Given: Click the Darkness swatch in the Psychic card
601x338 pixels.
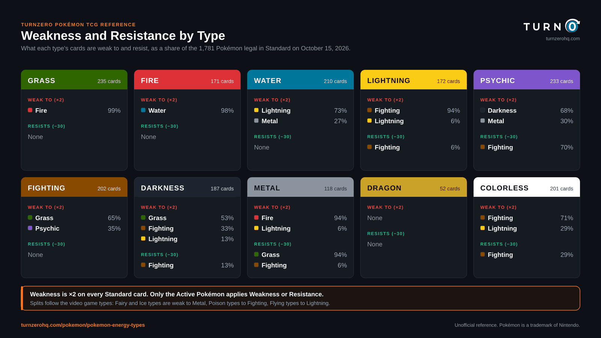Looking at the screenshot, I should pos(482,110).
